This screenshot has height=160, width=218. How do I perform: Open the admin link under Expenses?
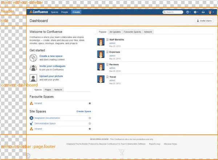[x=112, y=56]
